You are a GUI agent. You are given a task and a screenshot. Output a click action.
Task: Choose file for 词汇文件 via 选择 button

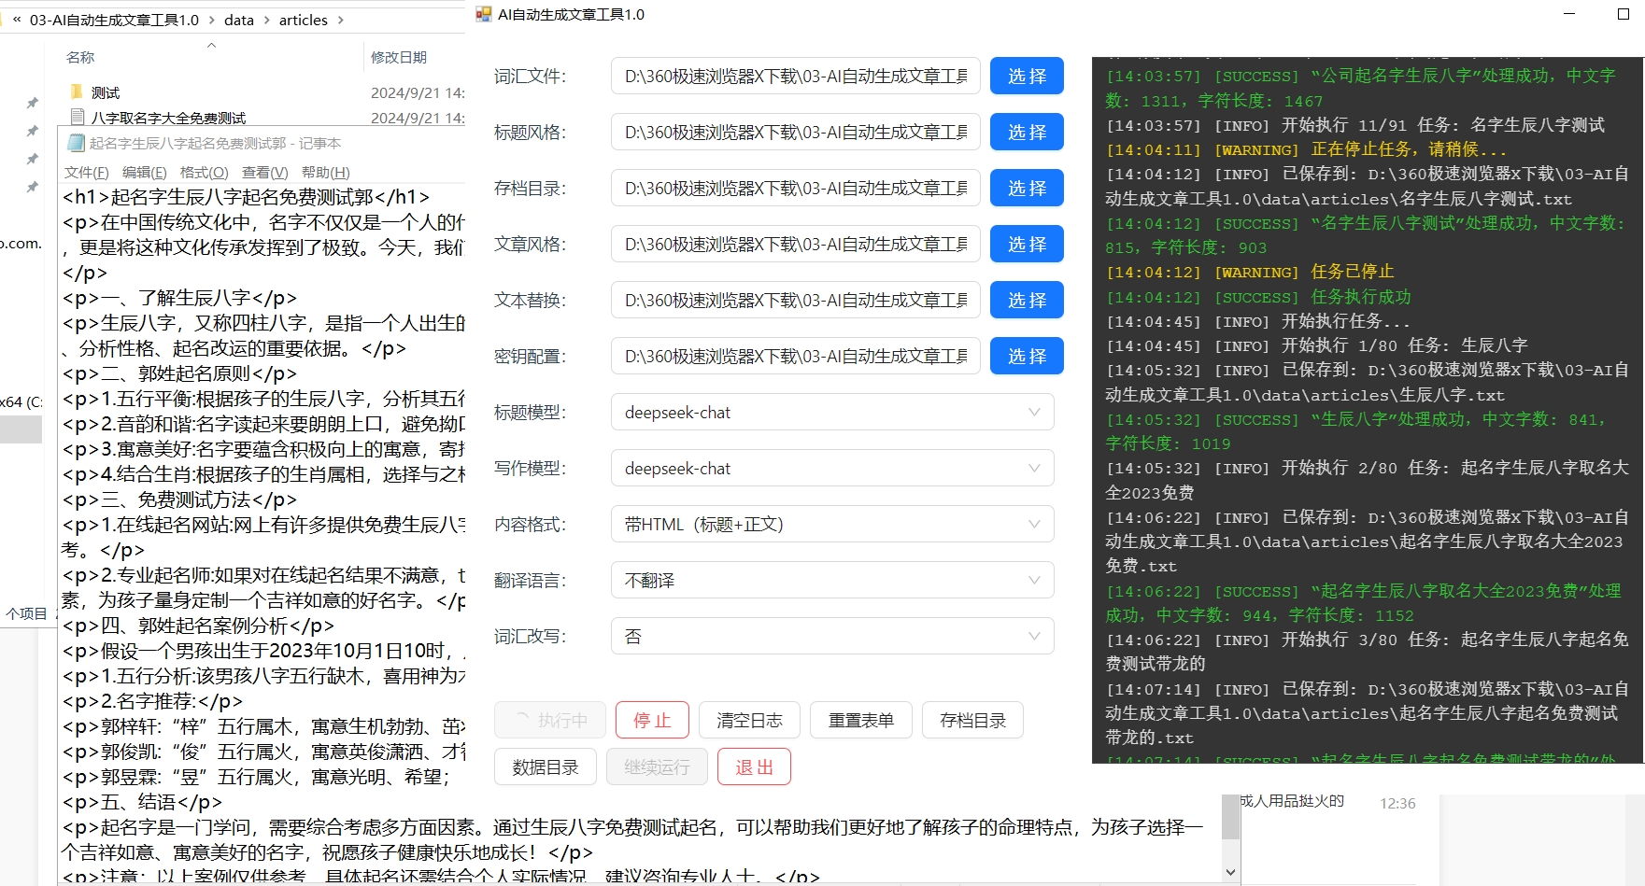click(1027, 76)
